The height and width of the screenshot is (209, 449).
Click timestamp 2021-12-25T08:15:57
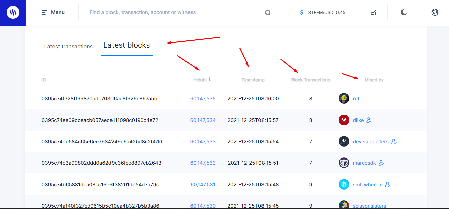pyautogui.click(x=253, y=120)
